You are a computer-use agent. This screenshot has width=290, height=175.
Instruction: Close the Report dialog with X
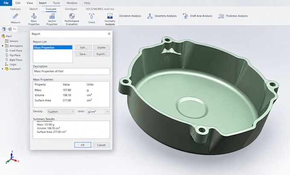[x=109, y=34]
